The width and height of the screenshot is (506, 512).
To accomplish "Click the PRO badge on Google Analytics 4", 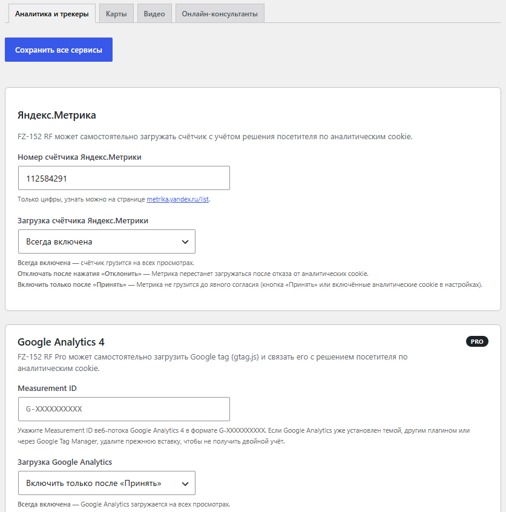I will (477, 341).
